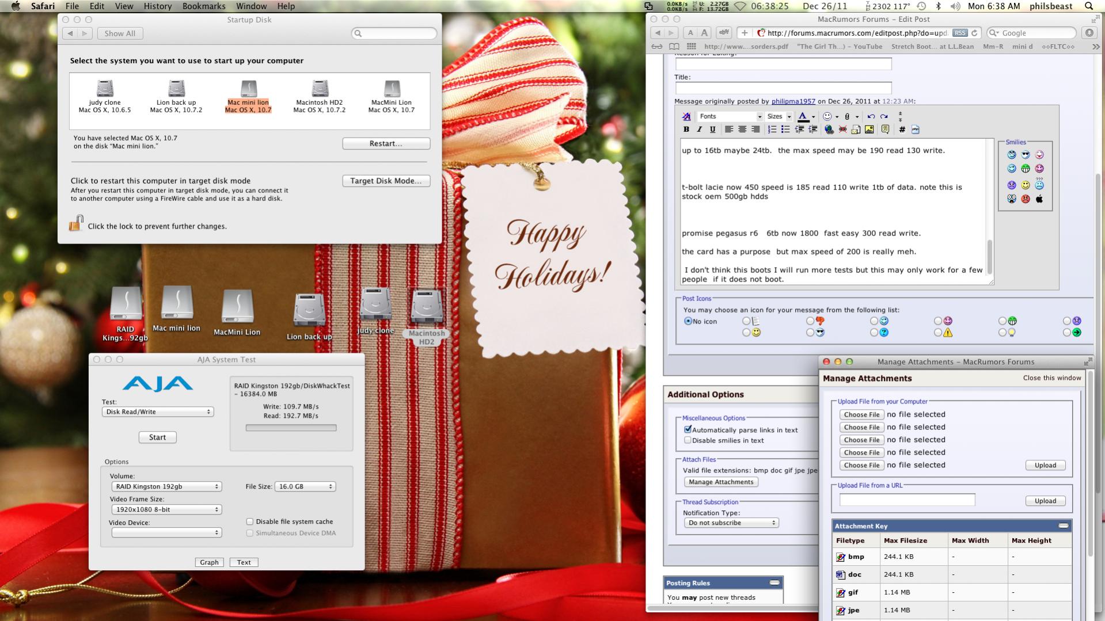Click Target Disk Mode button
This screenshot has height=621, width=1105.
click(x=386, y=181)
